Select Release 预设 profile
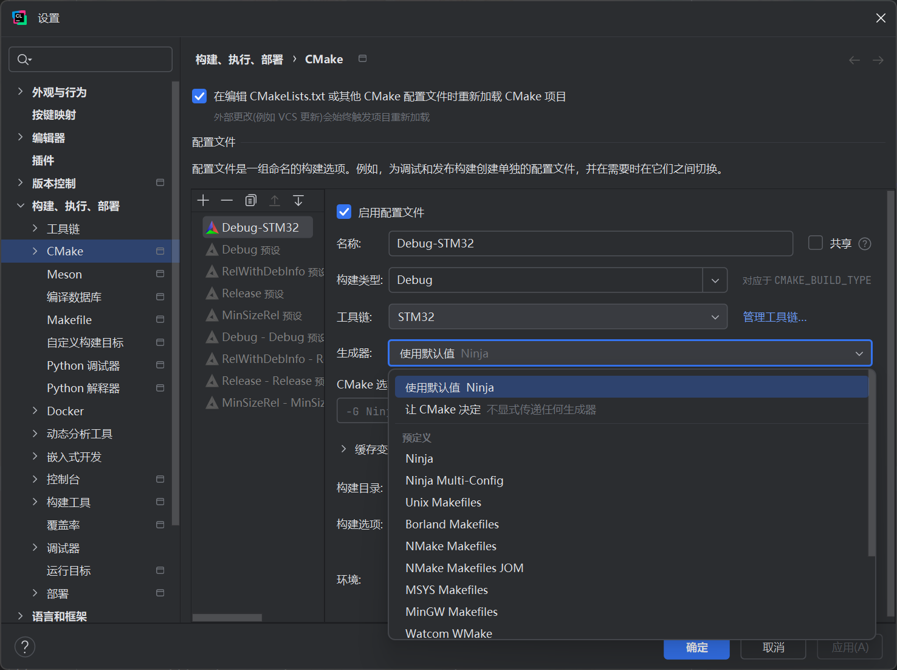The height and width of the screenshot is (670, 897). pos(253,293)
